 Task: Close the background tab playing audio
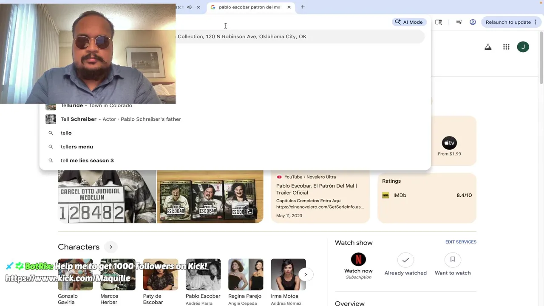click(198, 7)
